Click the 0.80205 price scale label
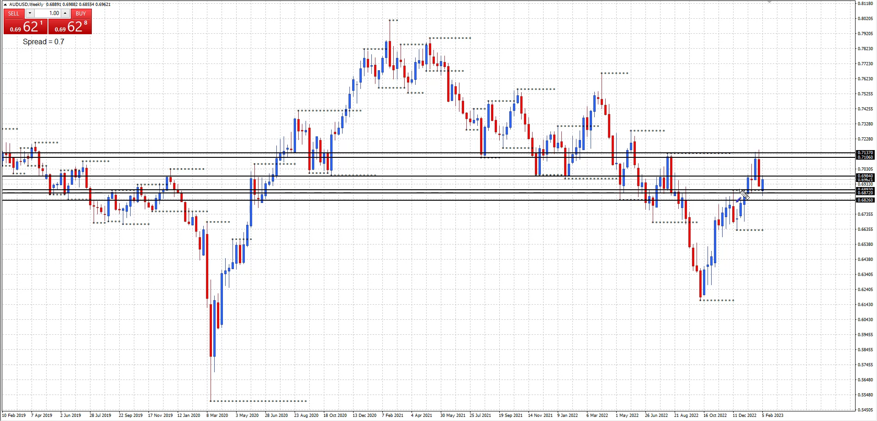 tap(866, 19)
